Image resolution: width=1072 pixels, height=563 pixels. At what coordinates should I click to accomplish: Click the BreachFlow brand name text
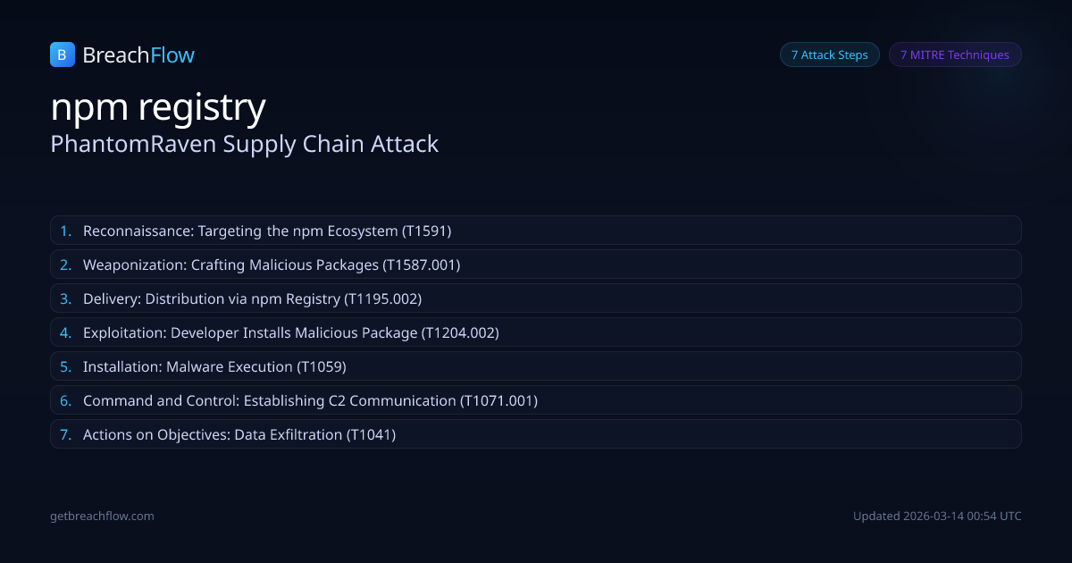coord(138,55)
